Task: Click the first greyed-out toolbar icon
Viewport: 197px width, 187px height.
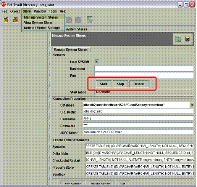Action: pyautogui.click(x=69, y=20)
